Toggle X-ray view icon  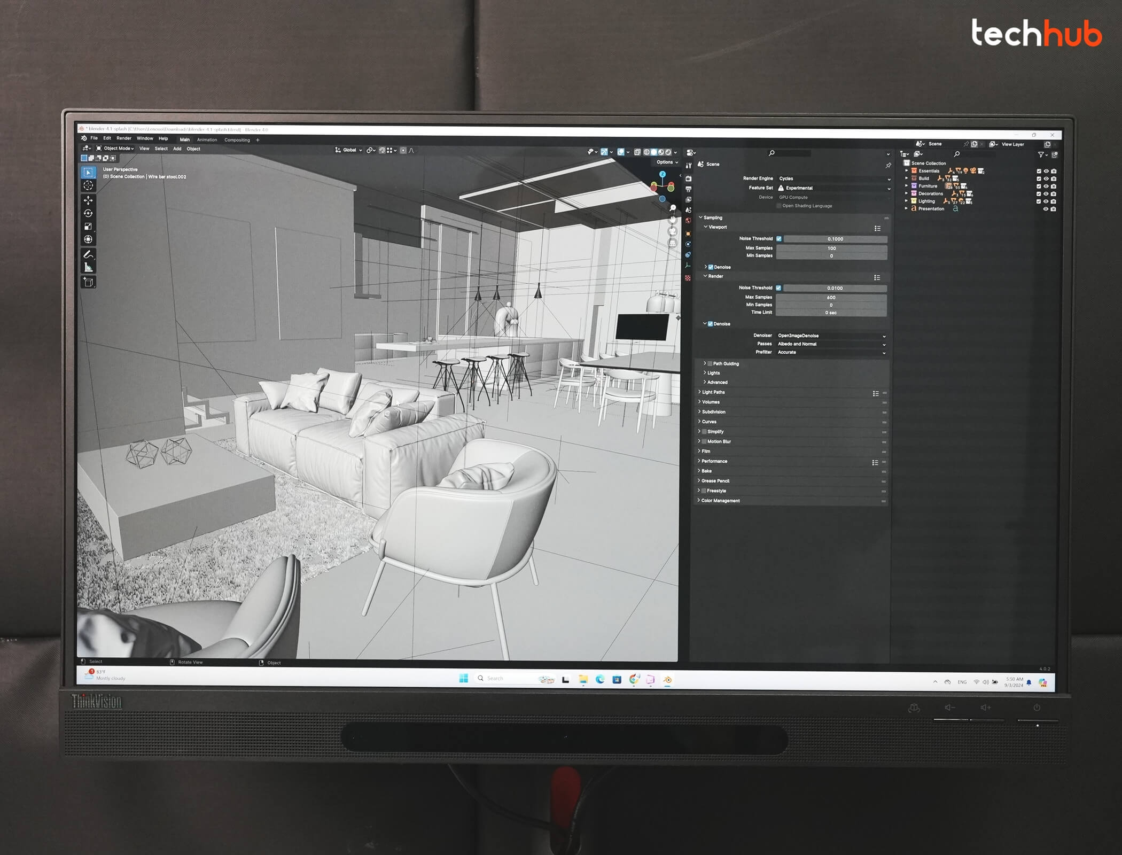coord(637,152)
